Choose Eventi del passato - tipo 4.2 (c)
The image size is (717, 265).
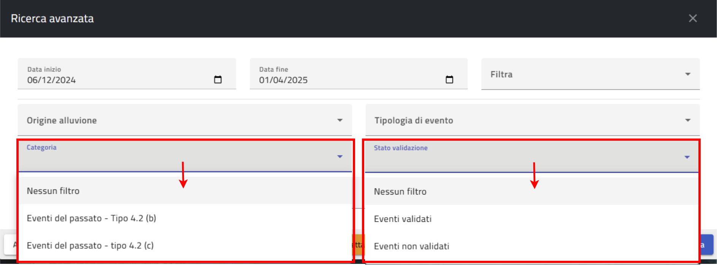tap(90, 246)
